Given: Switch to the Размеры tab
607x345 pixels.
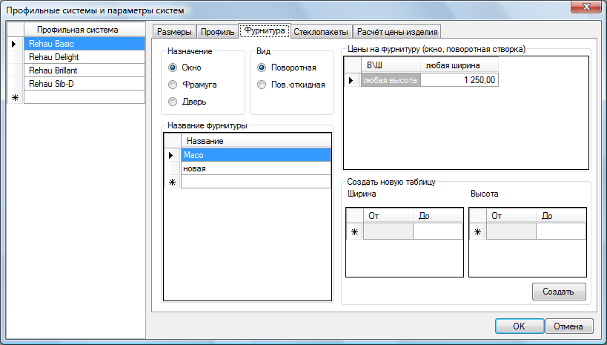Looking at the screenshot, I should [175, 32].
